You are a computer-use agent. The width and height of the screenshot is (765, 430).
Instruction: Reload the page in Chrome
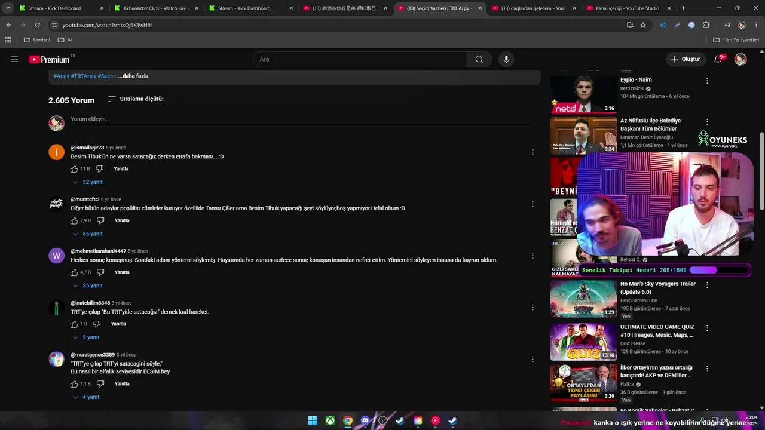point(37,25)
